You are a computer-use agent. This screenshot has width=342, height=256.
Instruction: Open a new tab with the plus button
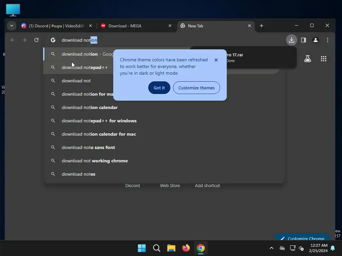pos(261,26)
